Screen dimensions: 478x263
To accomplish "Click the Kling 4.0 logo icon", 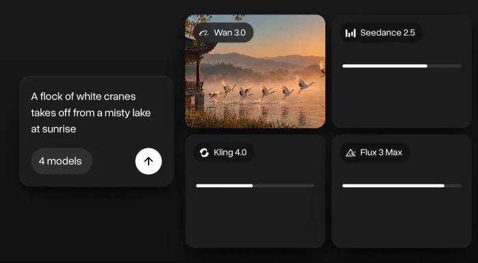I will [204, 152].
